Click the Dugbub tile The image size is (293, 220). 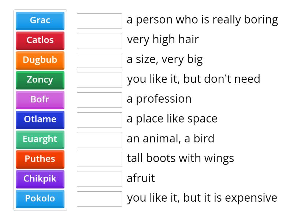tap(40, 60)
